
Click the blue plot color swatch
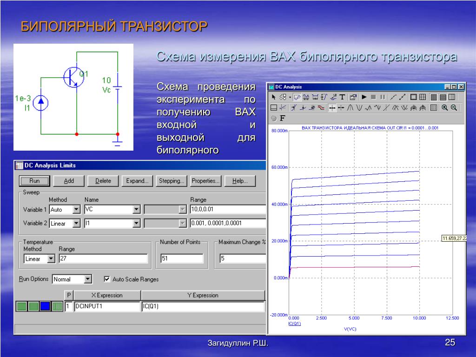point(45,306)
